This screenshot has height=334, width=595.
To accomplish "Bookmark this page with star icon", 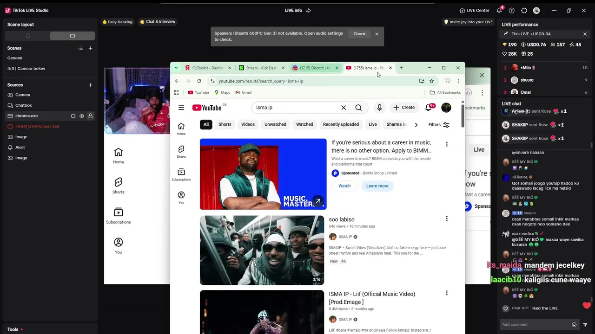I will pyautogui.click(x=431, y=81).
